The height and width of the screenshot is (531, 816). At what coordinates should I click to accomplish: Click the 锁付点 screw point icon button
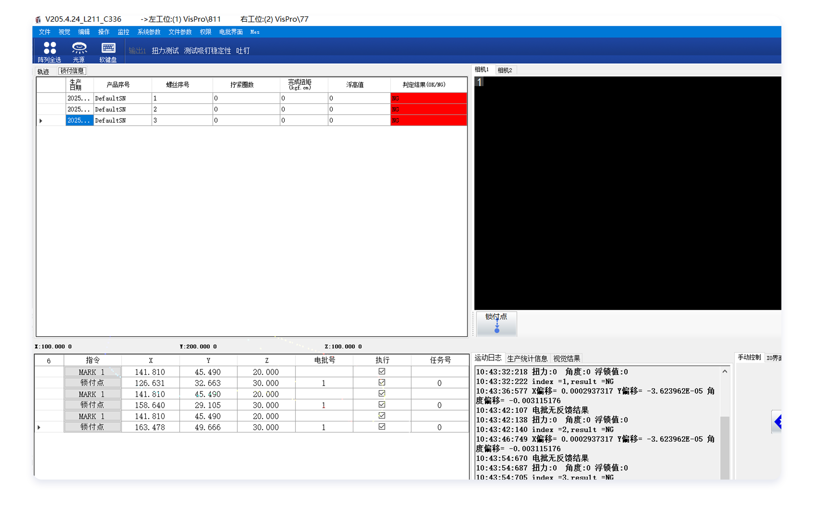point(497,324)
